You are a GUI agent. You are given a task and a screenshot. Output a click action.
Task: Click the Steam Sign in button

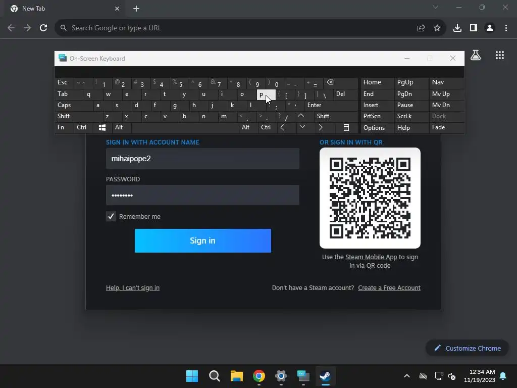(203, 240)
